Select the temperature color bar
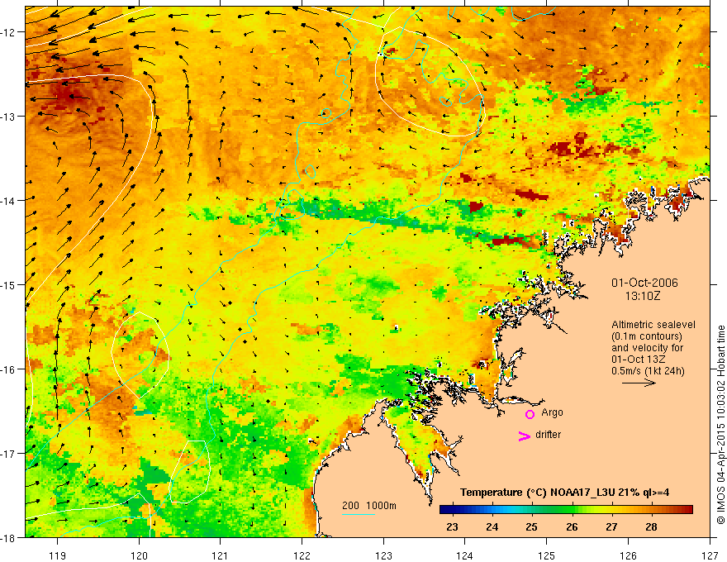727x562 pixels. tap(566, 510)
